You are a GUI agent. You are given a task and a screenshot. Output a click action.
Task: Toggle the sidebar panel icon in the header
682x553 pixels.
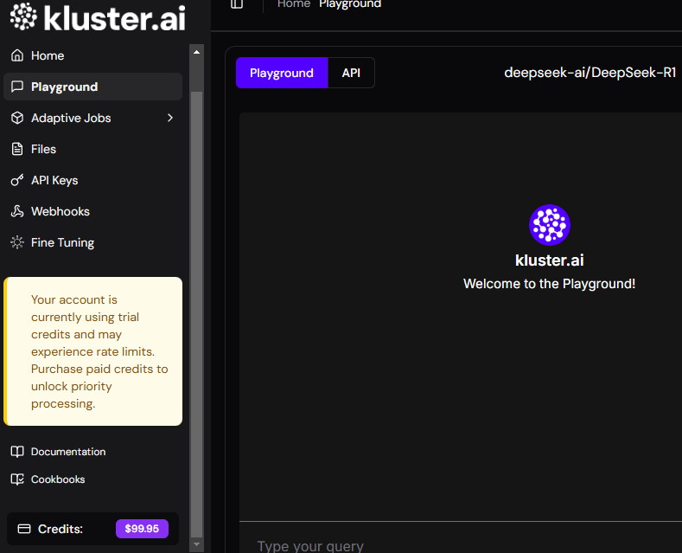237,3
